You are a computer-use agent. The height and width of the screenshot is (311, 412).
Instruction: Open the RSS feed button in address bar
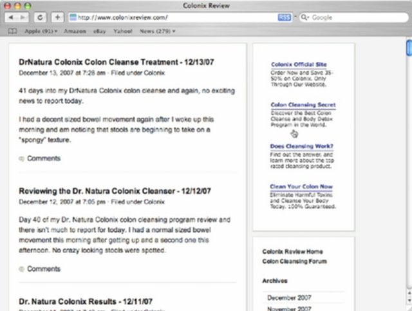[285, 17]
